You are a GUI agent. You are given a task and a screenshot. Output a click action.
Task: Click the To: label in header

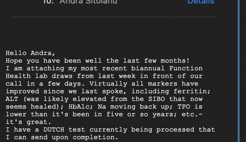[48, 2]
